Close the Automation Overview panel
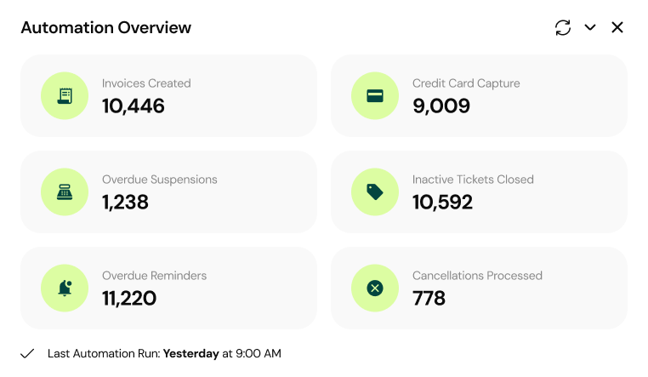 coord(617,27)
